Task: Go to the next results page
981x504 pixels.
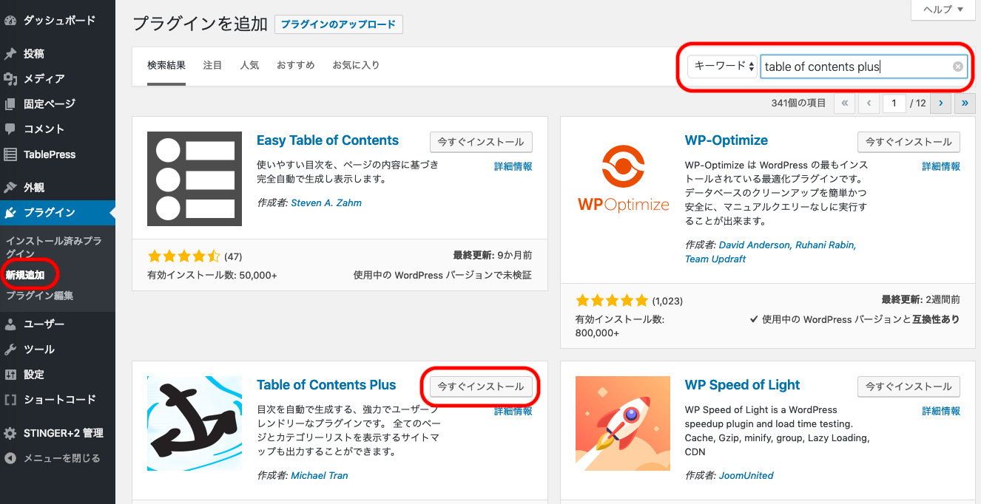Action: (x=940, y=103)
